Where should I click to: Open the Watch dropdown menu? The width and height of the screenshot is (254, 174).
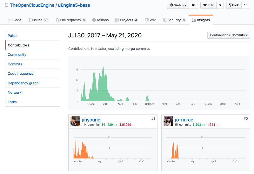(x=178, y=5)
